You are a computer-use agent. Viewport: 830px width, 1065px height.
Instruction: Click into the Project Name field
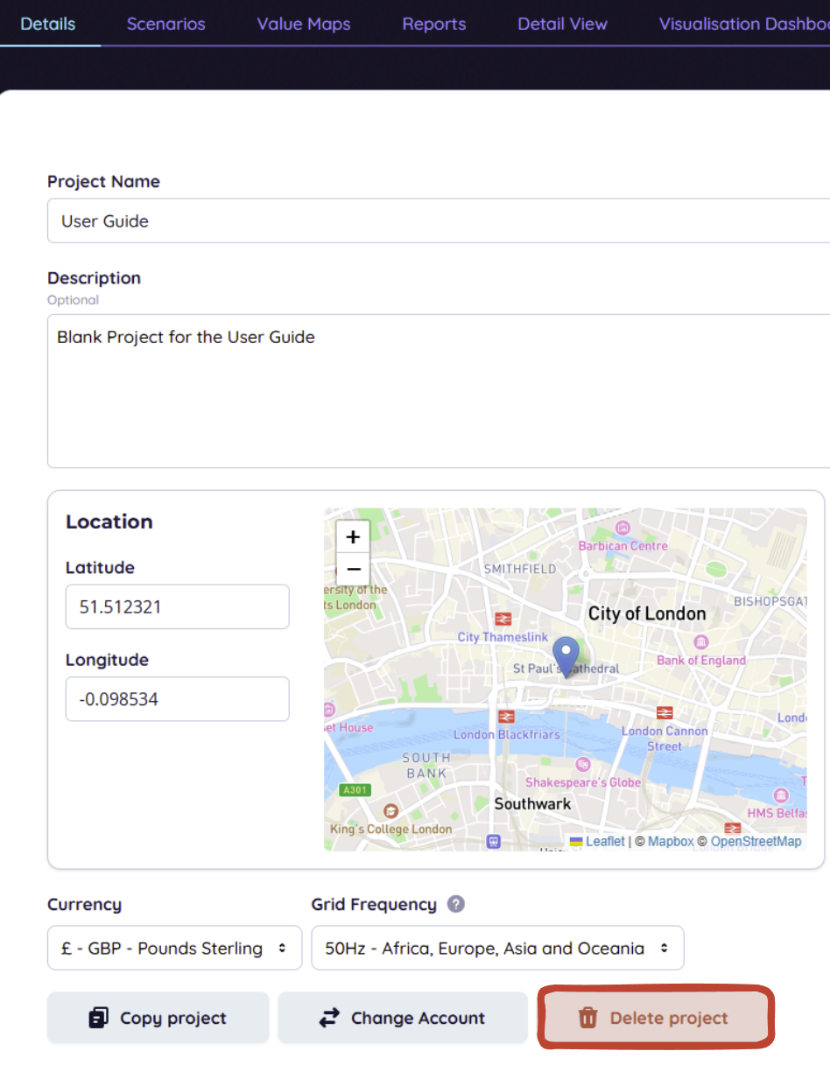tap(438, 221)
